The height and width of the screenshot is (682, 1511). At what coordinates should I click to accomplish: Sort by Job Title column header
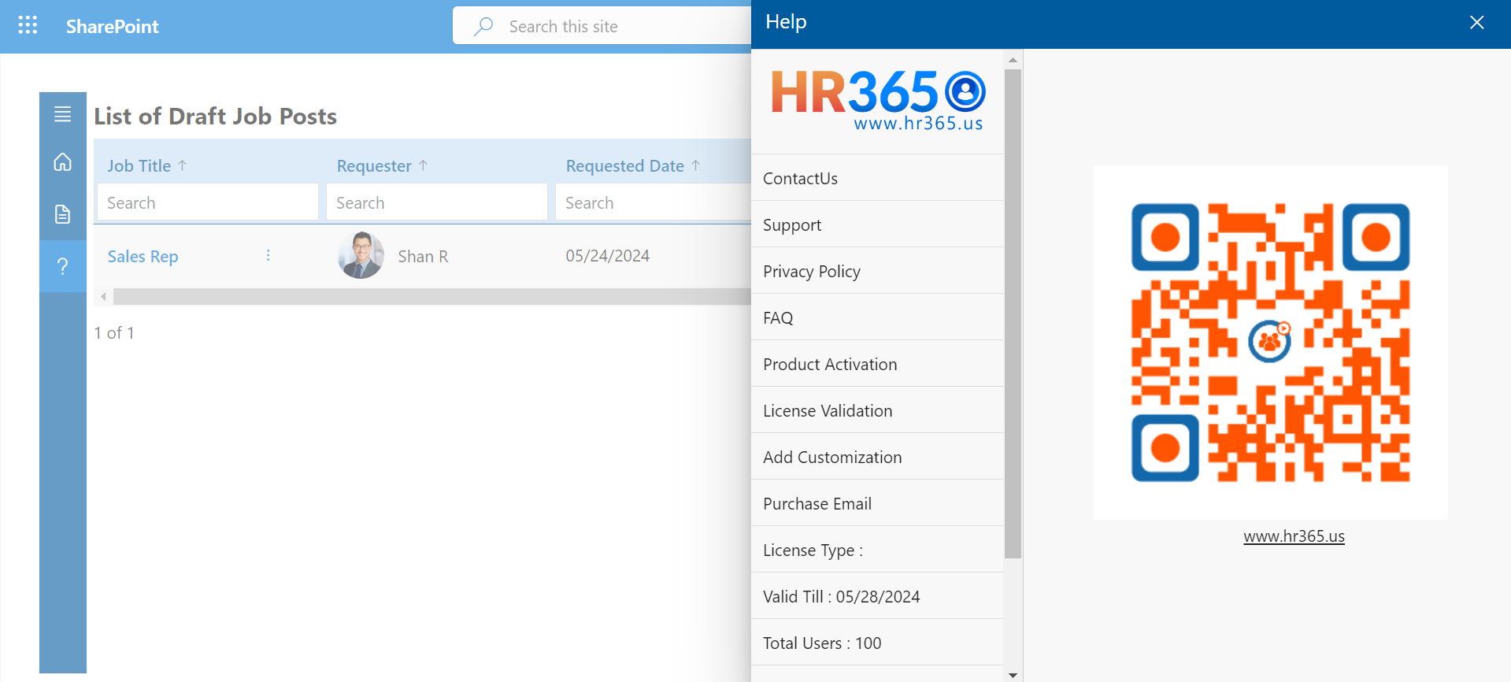[x=139, y=165]
